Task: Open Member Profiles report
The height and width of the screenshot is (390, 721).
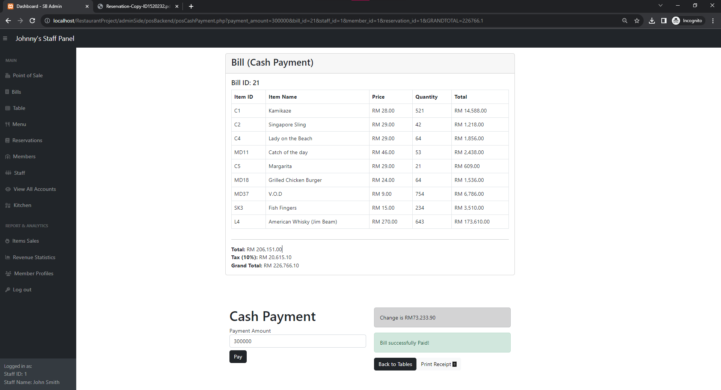Action: [34, 274]
